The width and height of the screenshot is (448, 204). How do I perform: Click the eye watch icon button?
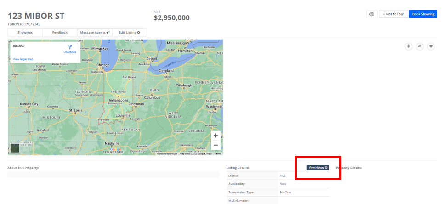tap(372, 14)
